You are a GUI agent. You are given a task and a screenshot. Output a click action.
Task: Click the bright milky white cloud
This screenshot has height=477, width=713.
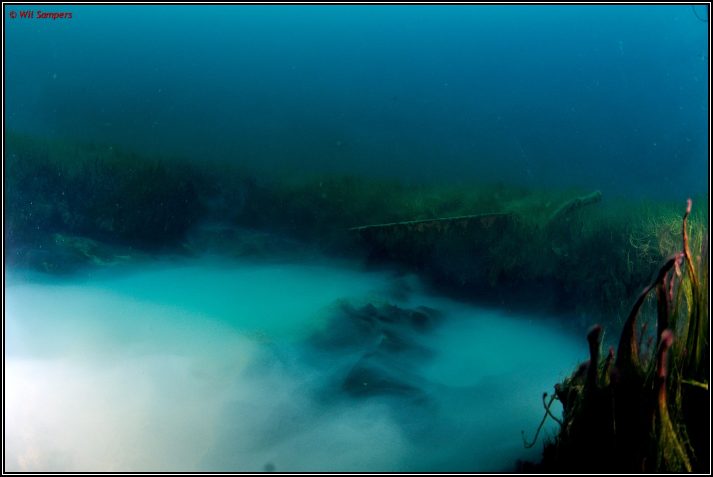coord(99,382)
